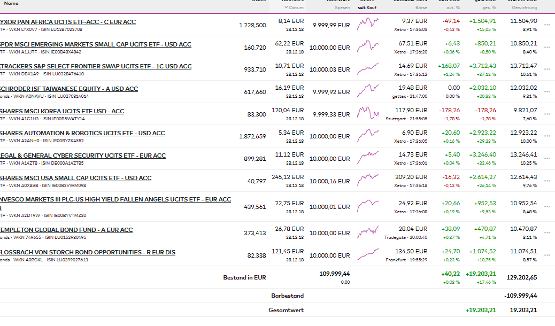Click the position value 13.246,41

[523, 154]
